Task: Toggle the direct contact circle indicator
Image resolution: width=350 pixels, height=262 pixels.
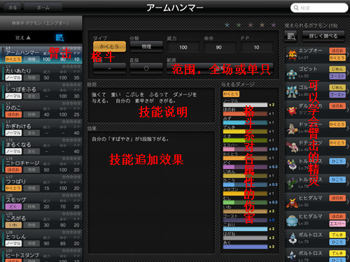Action: (x=146, y=68)
